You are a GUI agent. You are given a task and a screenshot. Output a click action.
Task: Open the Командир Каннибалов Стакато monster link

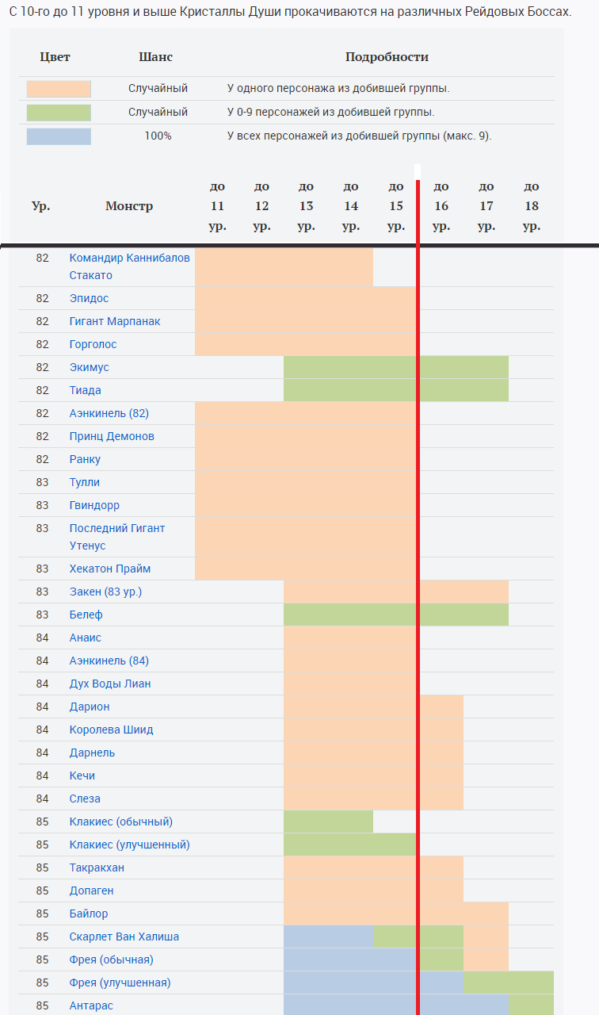coord(129,266)
